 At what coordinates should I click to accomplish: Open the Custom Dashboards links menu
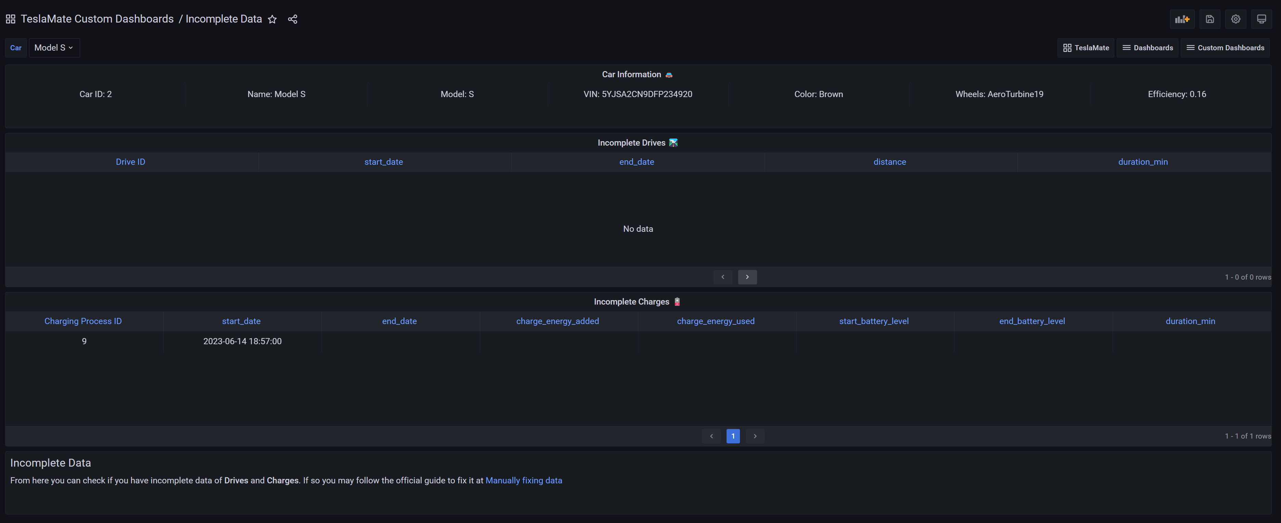1225,48
